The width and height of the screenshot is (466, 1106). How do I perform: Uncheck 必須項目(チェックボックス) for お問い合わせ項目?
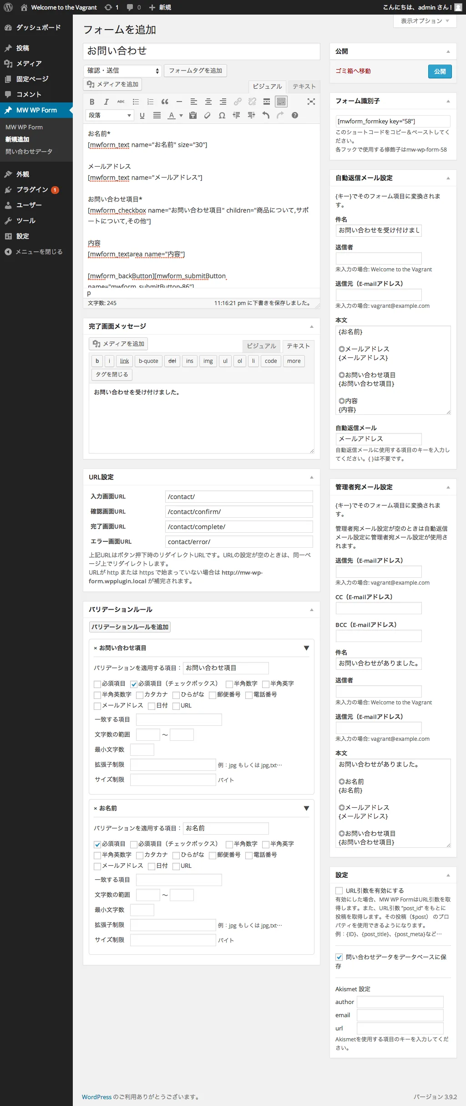click(134, 684)
